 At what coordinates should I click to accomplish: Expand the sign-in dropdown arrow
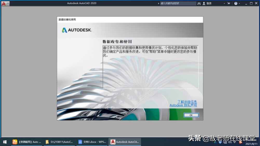224,3
